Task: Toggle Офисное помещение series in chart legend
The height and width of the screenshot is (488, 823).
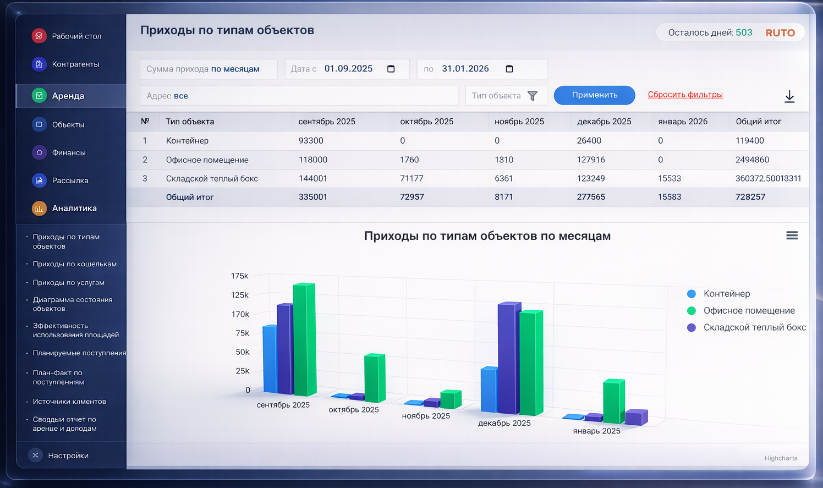Action: [741, 311]
